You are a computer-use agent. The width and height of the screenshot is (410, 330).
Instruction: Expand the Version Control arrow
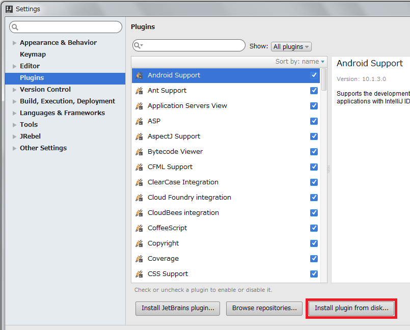(14, 90)
